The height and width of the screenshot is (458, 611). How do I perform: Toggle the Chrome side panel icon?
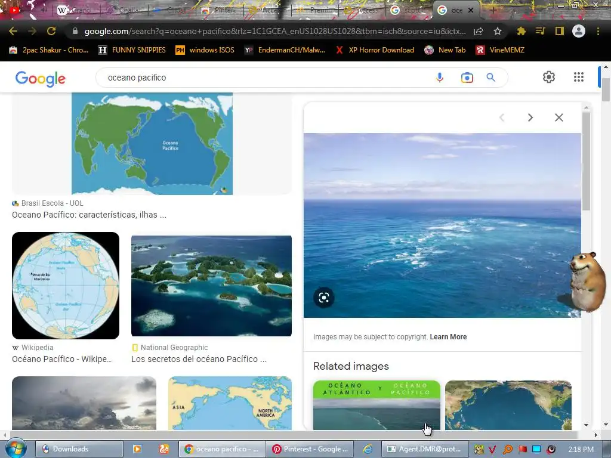pyautogui.click(x=560, y=31)
